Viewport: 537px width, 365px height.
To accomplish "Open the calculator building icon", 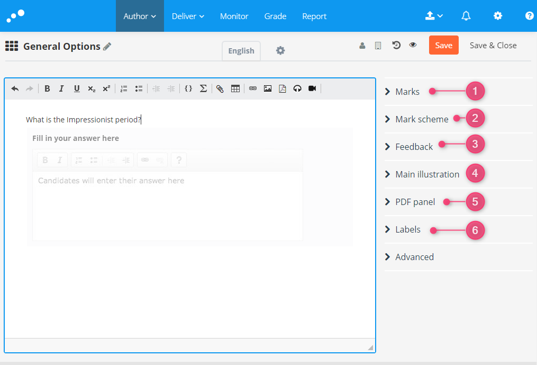I will 378,46.
